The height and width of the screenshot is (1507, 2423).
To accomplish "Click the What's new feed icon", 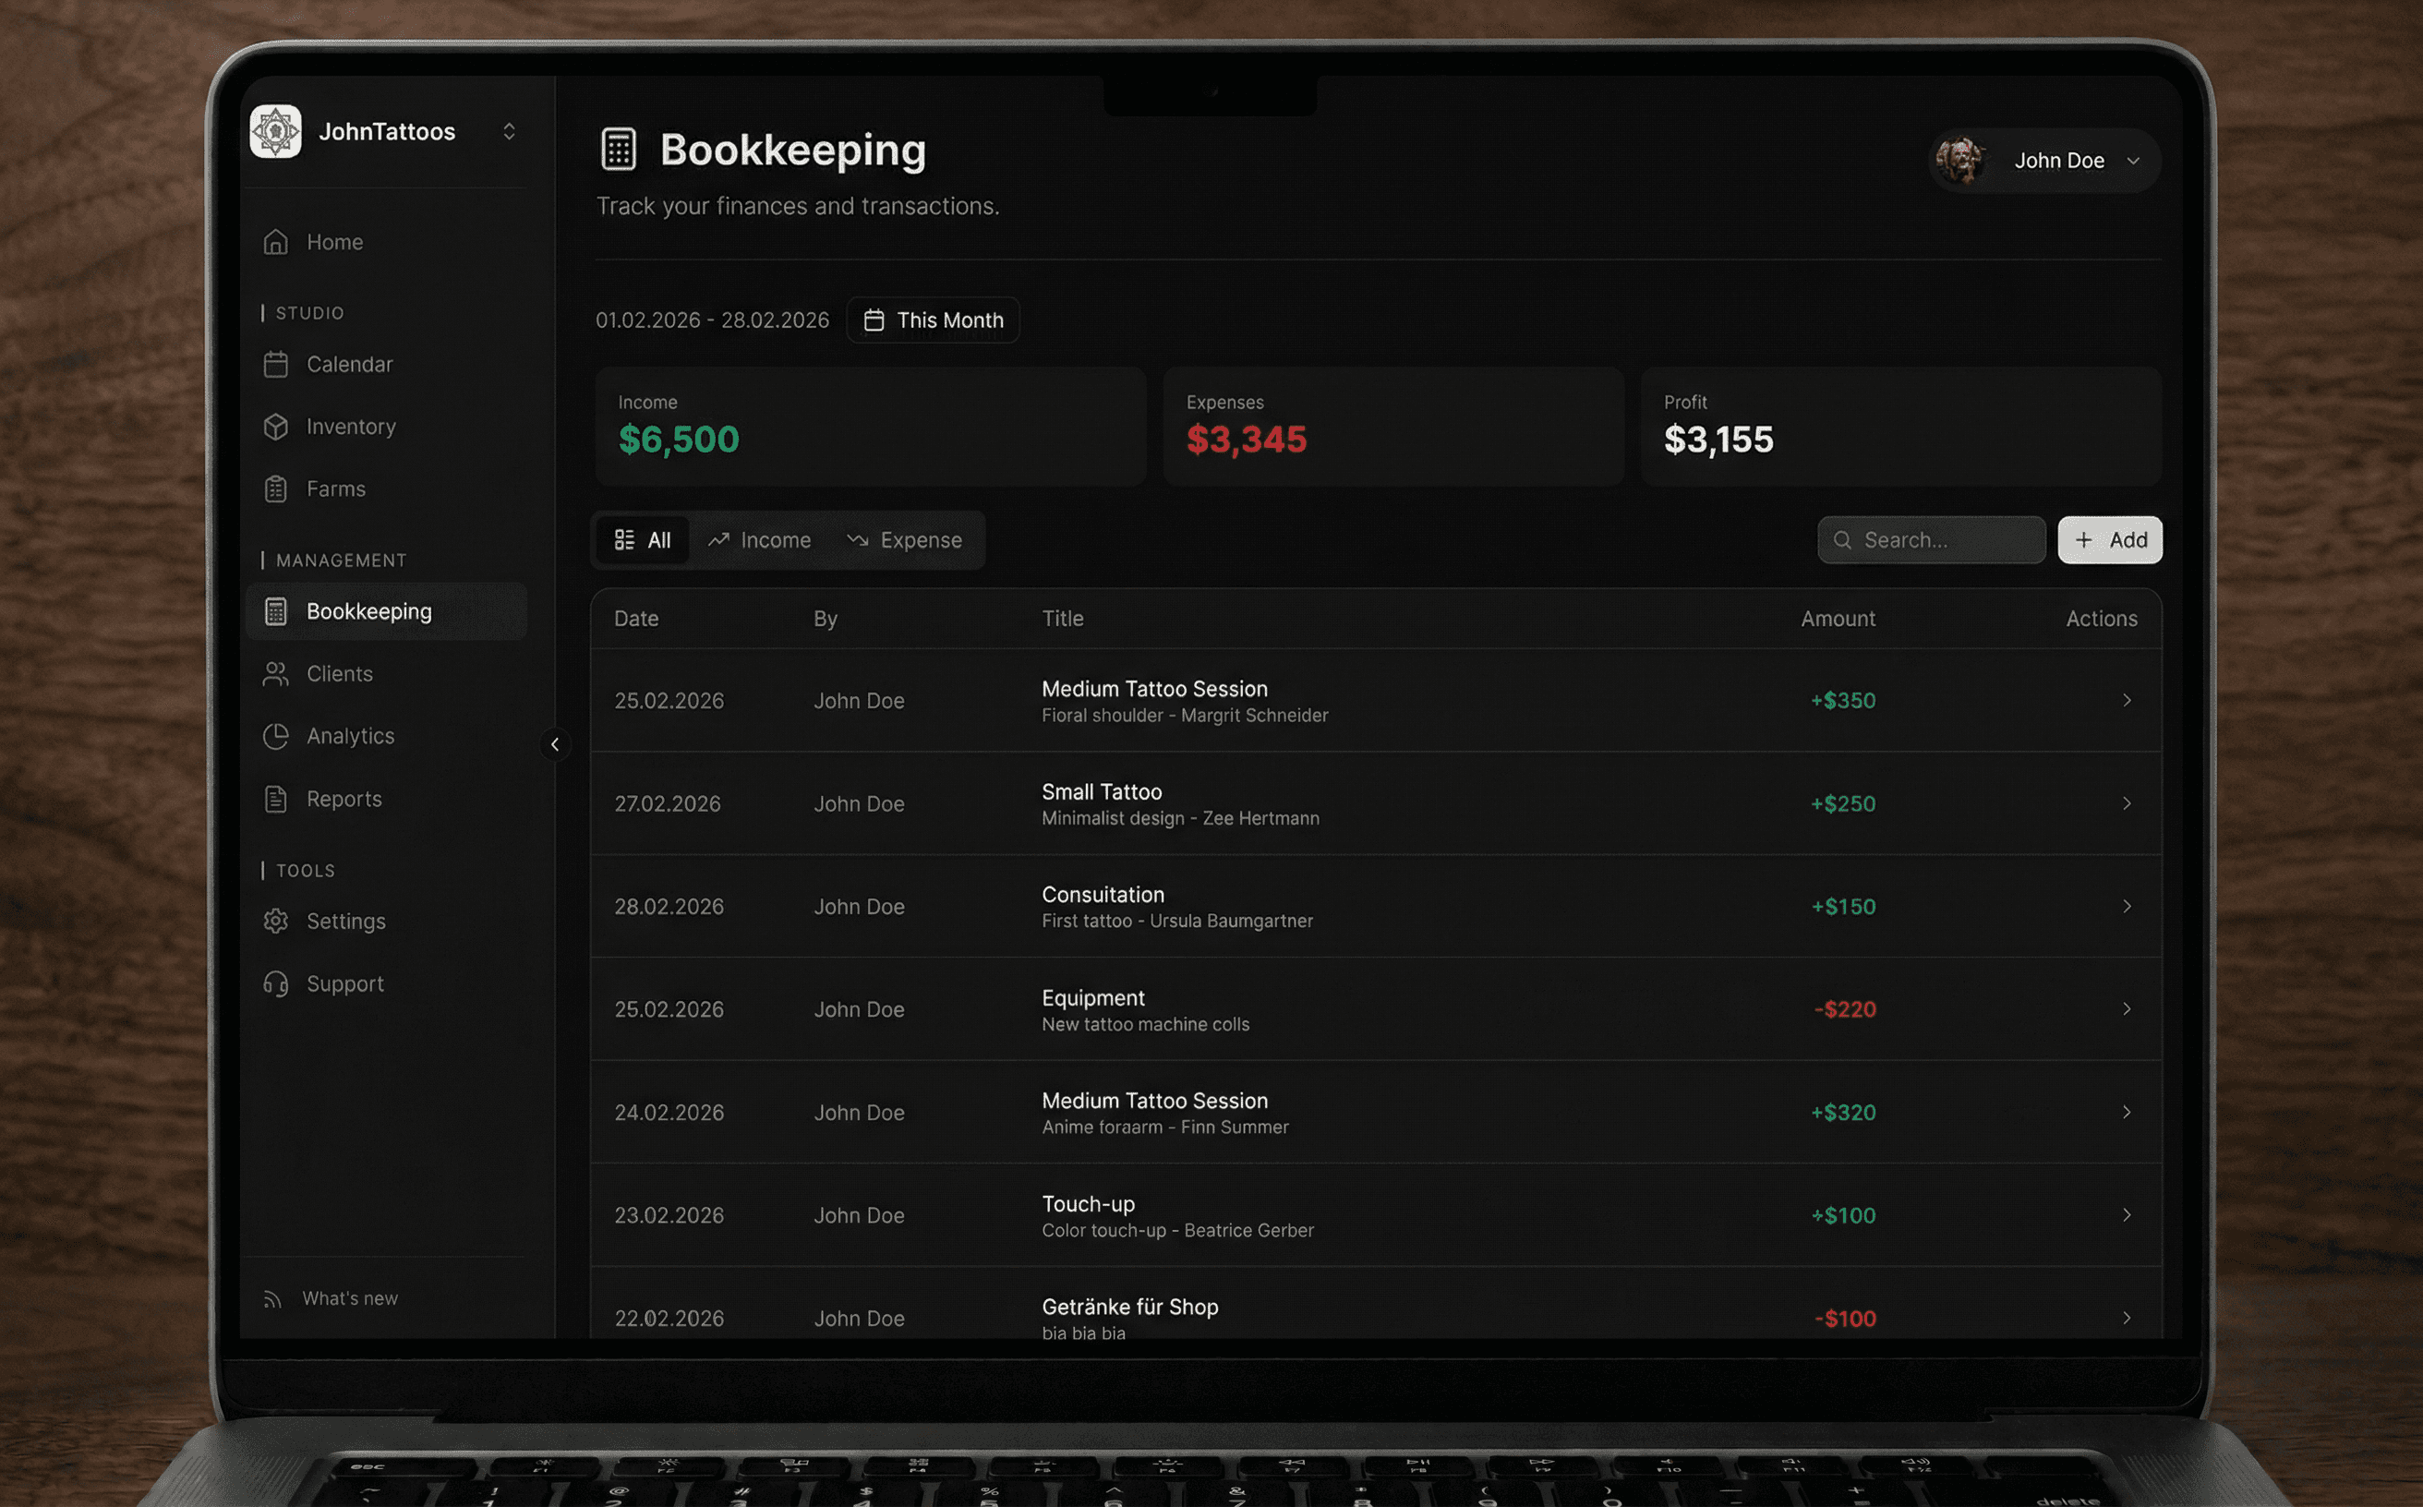I will click(x=272, y=1298).
